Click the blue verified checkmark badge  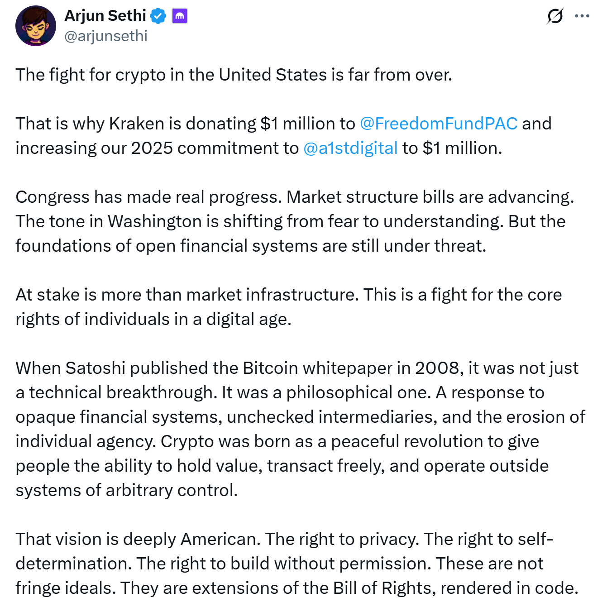pyautogui.click(x=158, y=16)
